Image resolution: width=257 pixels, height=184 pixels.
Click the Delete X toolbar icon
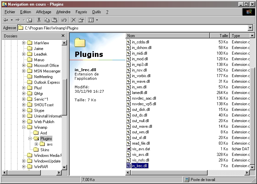(74, 20)
